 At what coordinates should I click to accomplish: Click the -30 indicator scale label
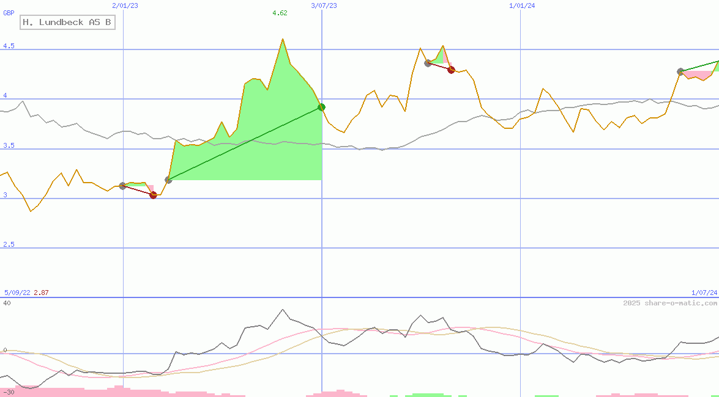pos(9,393)
